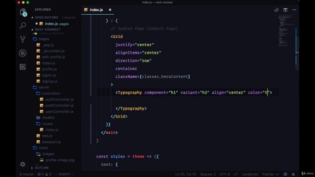Click the notifications bell in the status bar

(293, 174)
